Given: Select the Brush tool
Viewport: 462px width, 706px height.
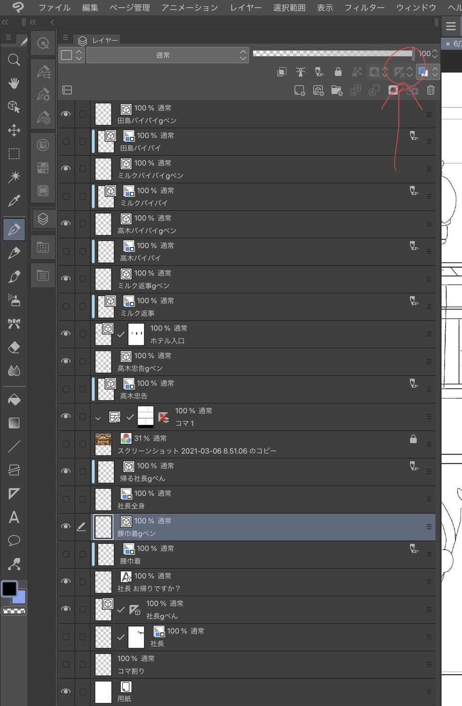Looking at the screenshot, I should click(x=14, y=276).
